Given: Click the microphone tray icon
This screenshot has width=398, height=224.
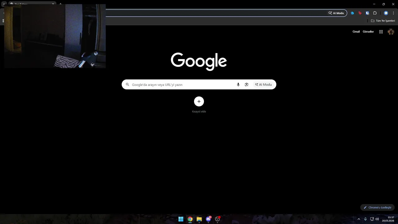Looking at the screenshot, I should click(x=365, y=219).
